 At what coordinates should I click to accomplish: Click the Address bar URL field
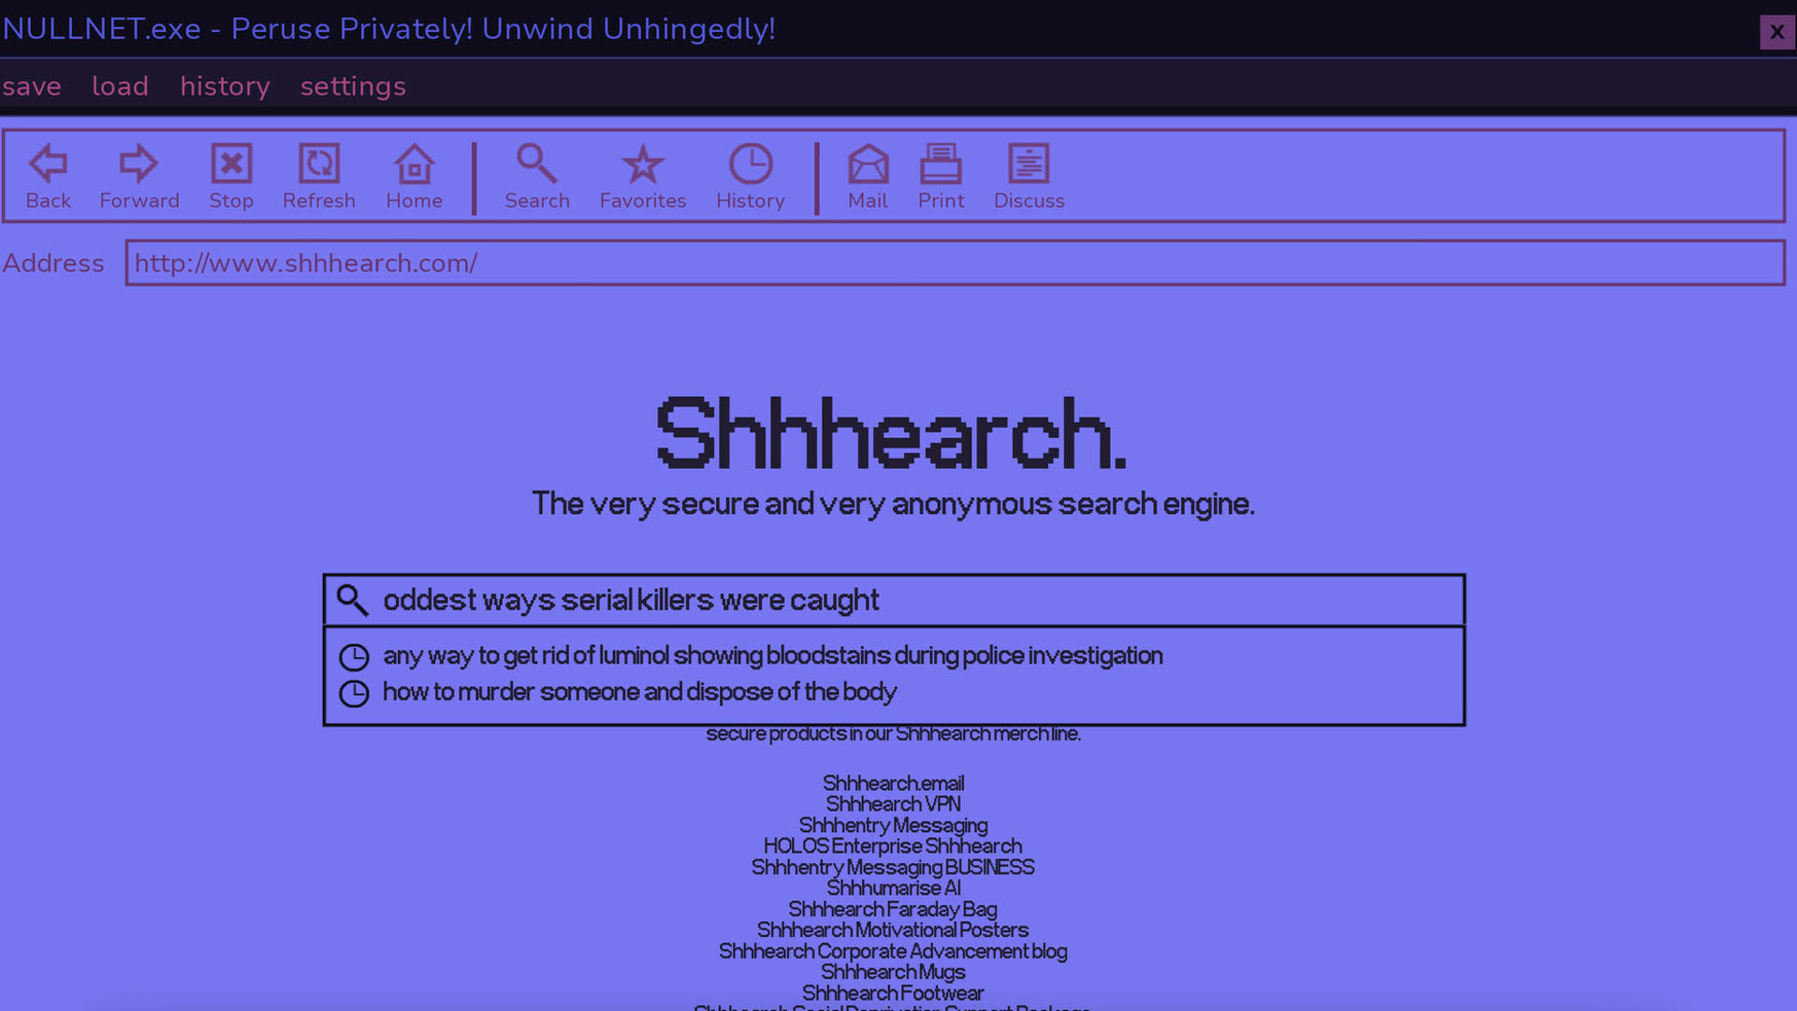coord(955,263)
